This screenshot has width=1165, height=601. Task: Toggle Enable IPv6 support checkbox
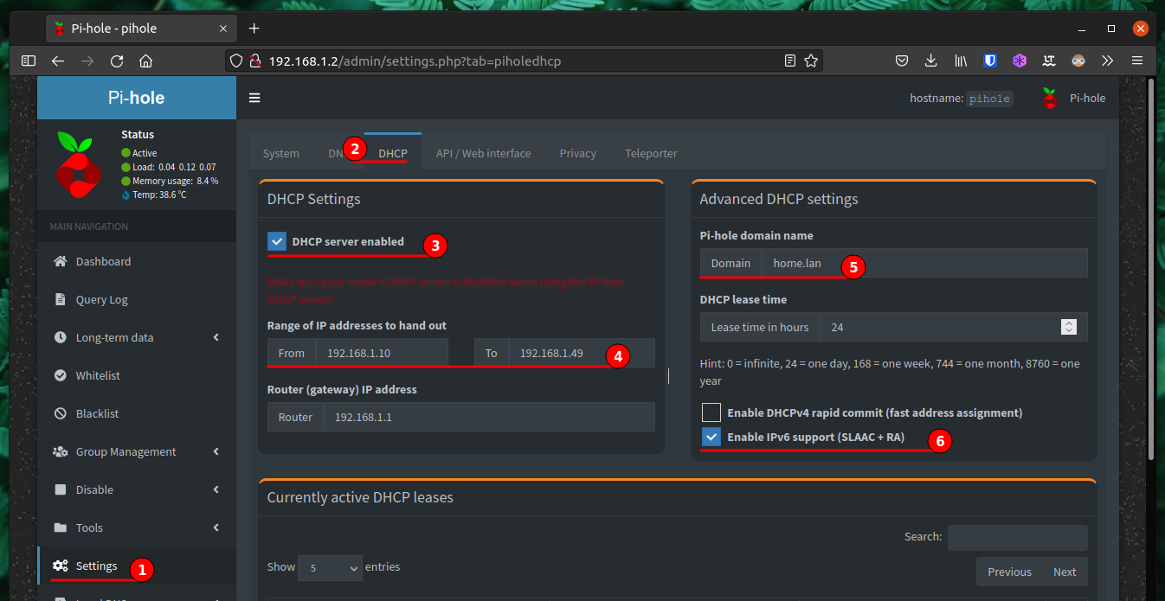pyautogui.click(x=711, y=437)
